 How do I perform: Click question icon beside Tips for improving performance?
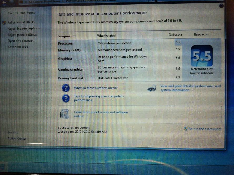(x=66, y=98)
